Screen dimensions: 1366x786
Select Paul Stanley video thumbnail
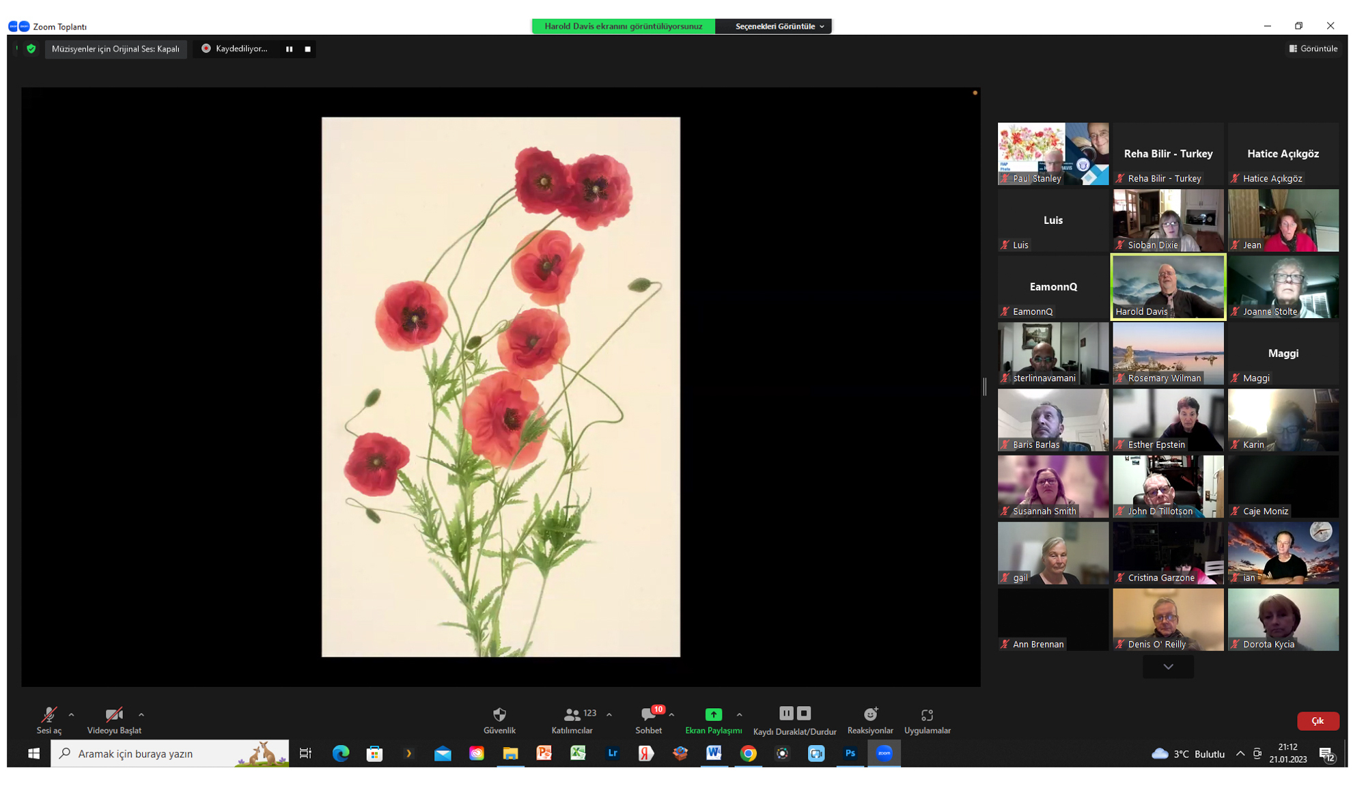1053,154
